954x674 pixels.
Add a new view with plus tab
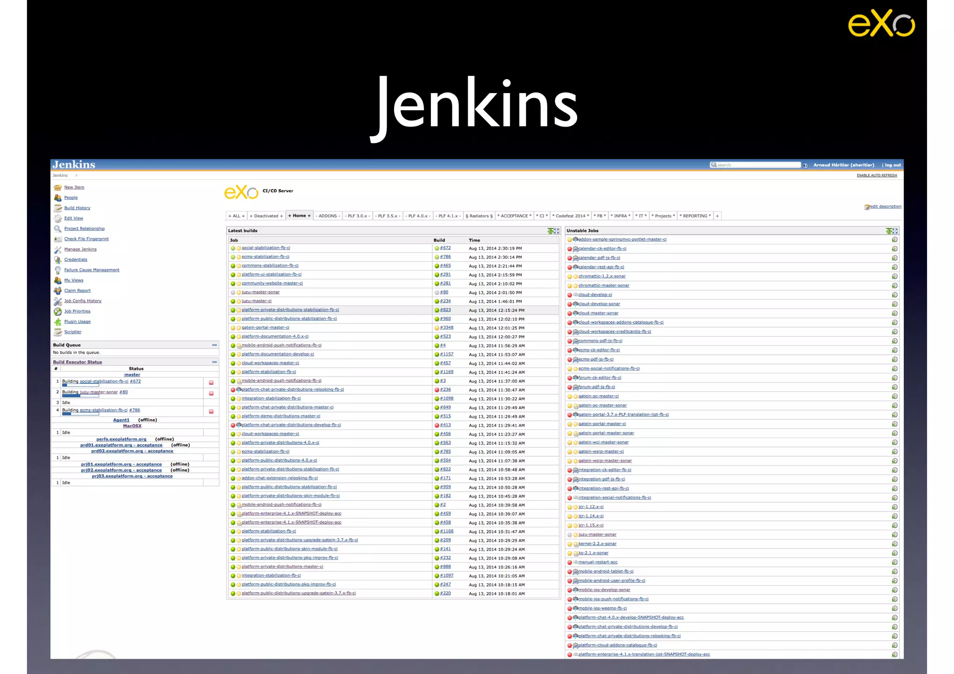pos(717,216)
